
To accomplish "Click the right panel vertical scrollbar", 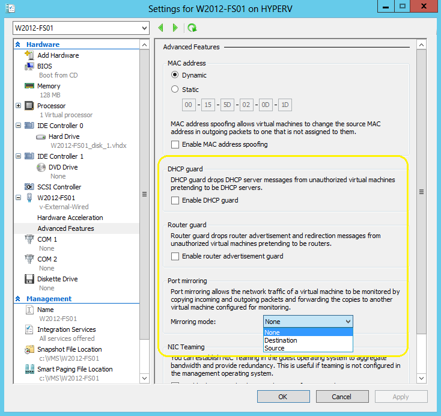I will tap(421, 192).
